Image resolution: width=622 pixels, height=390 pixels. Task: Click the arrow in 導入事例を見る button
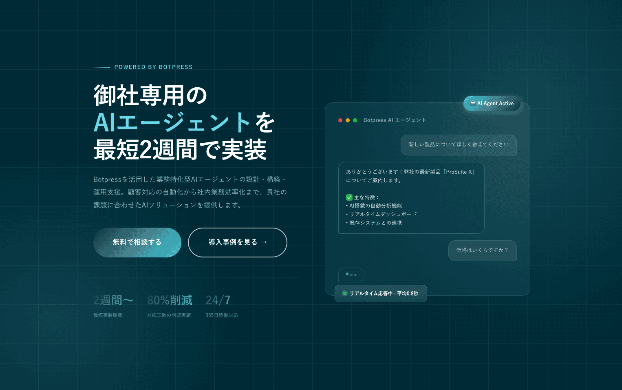263,242
